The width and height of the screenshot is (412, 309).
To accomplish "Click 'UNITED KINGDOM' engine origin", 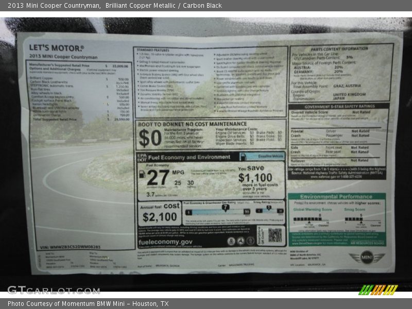I will (349, 94).
